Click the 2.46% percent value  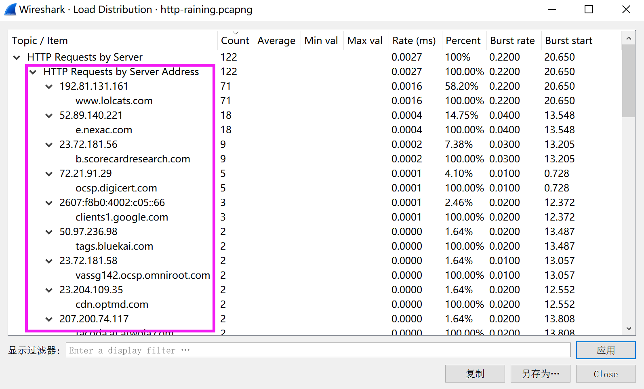tap(459, 203)
